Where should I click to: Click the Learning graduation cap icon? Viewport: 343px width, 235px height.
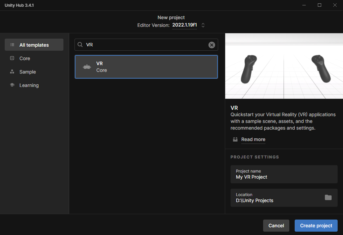[x=12, y=85]
